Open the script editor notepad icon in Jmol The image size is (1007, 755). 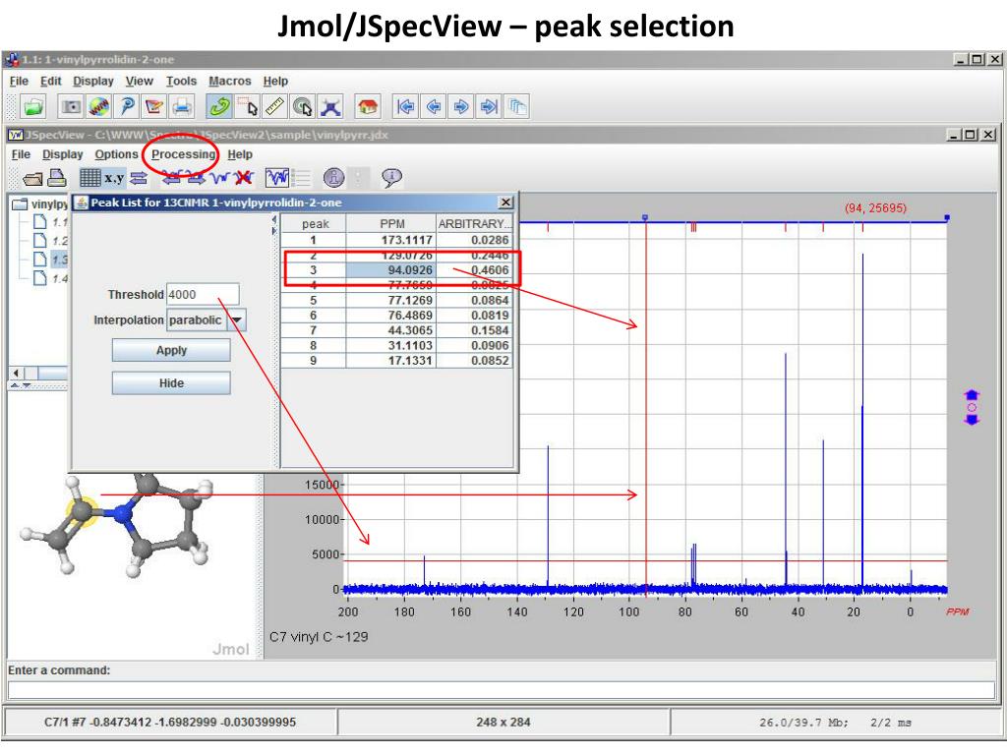point(154,106)
